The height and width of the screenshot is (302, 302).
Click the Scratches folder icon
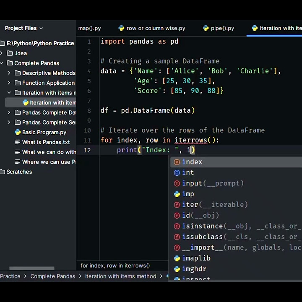click(x=3, y=172)
